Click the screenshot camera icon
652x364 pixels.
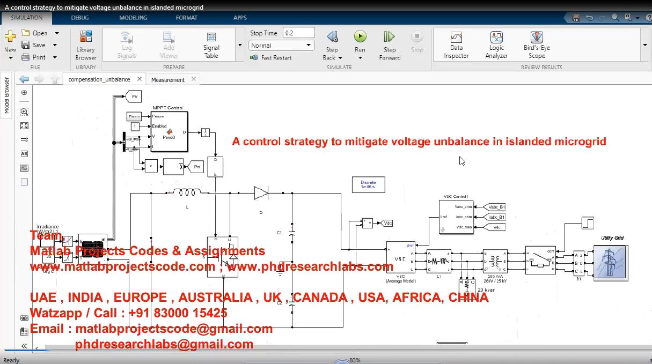[24, 318]
